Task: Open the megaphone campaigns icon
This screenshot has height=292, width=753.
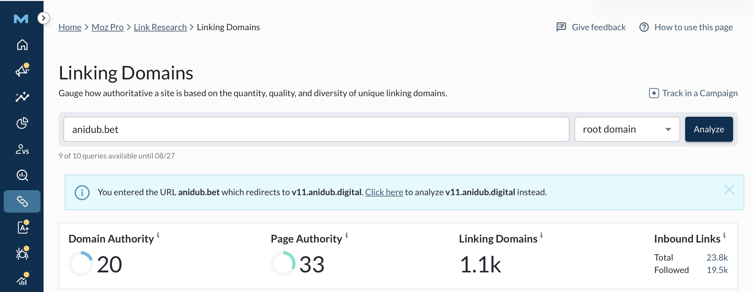Action: click(x=22, y=70)
